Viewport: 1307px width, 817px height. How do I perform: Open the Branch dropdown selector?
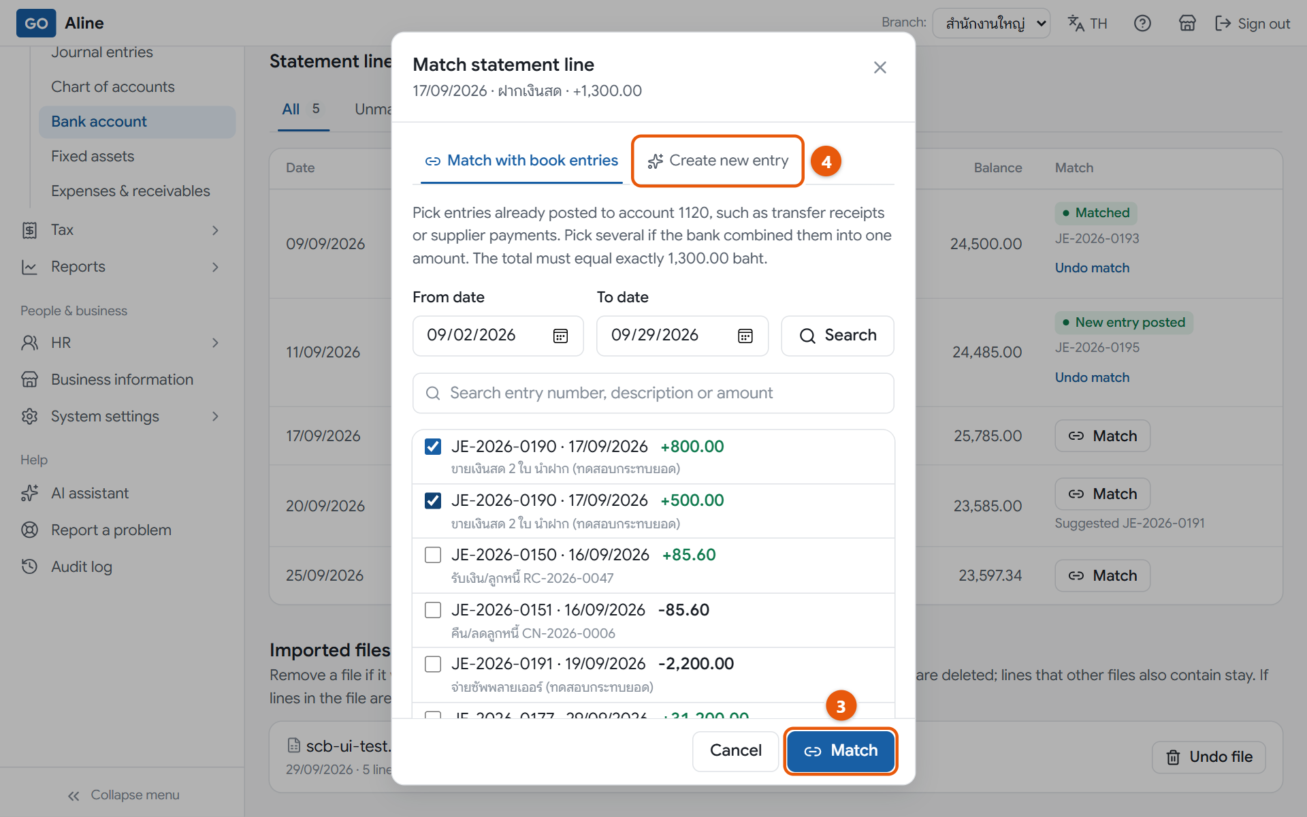click(x=991, y=24)
